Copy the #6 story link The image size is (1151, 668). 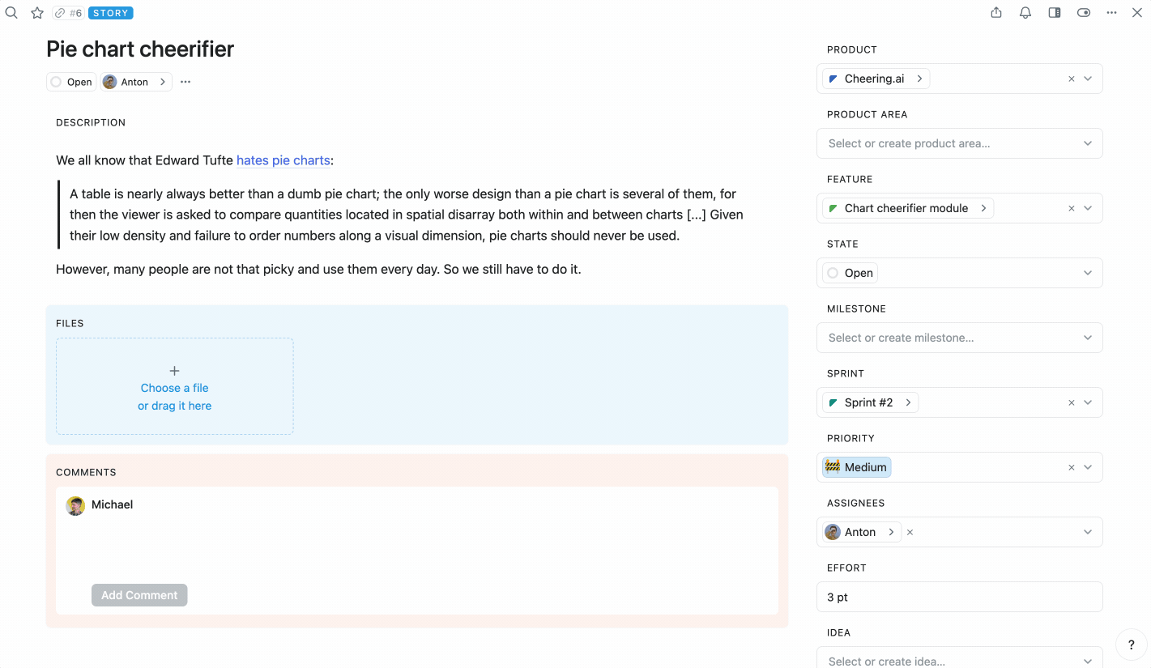coord(68,13)
